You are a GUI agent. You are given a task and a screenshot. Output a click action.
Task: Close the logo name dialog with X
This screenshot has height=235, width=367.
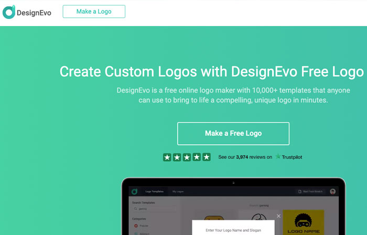pyautogui.click(x=278, y=216)
